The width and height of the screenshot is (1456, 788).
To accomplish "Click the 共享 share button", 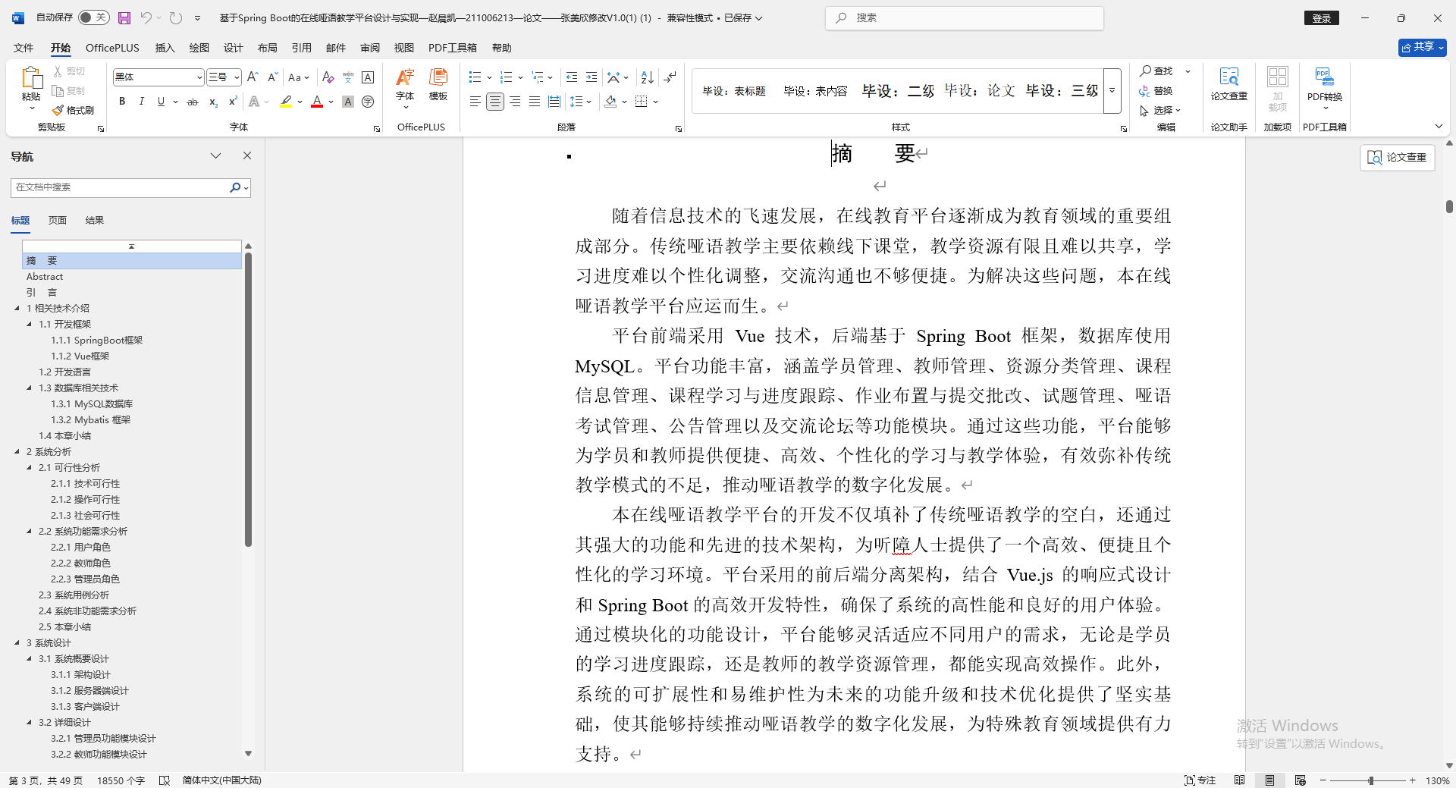I will [1421, 47].
